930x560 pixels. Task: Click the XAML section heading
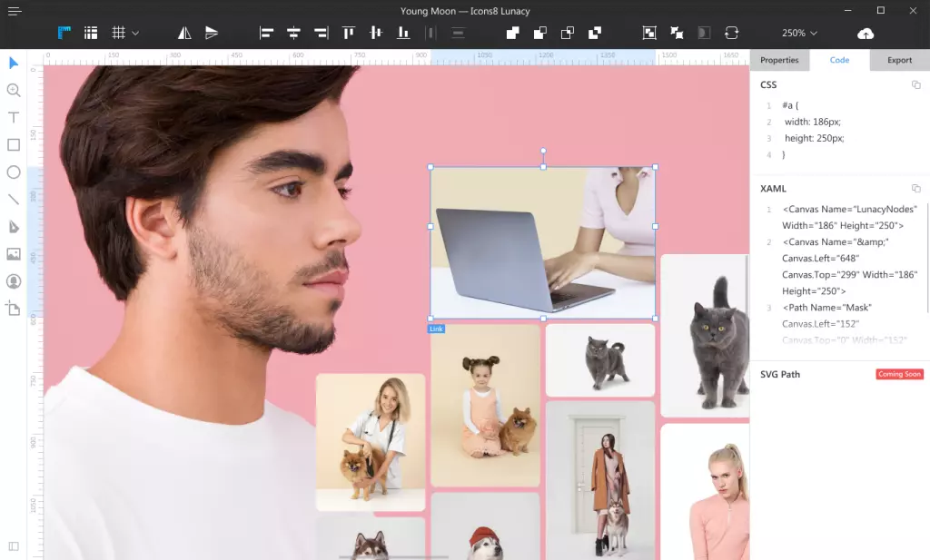pyautogui.click(x=773, y=189)
